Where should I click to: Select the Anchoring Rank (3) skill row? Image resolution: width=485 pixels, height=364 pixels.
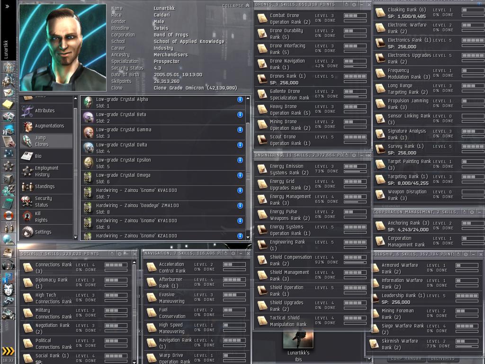click(x=429, y=226)
